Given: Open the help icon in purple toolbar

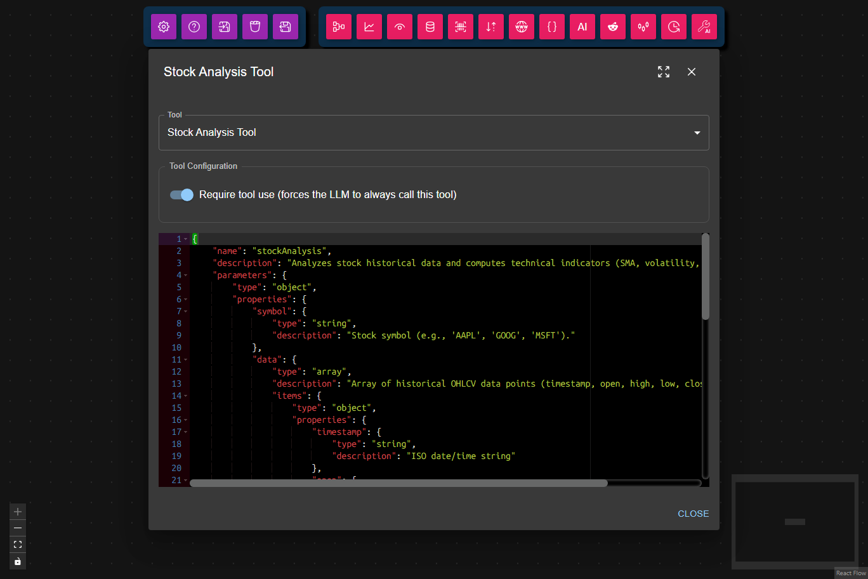Looking at the screenshot, I should (x=194, y=27).
